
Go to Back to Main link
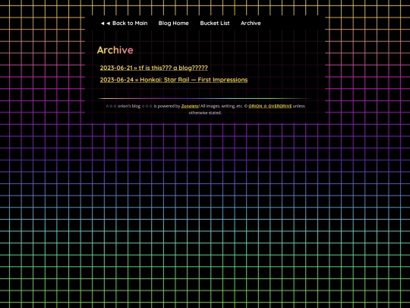tap(124, 23)
